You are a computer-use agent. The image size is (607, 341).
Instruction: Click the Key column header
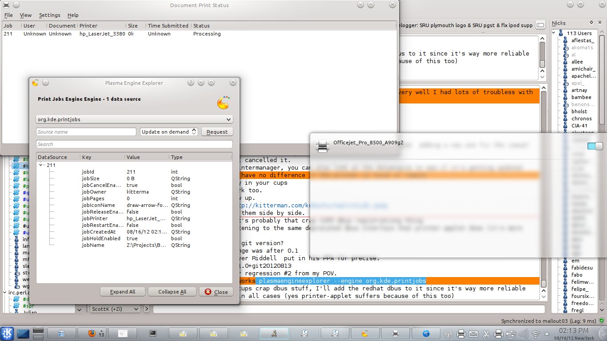[x=102, y=157]
